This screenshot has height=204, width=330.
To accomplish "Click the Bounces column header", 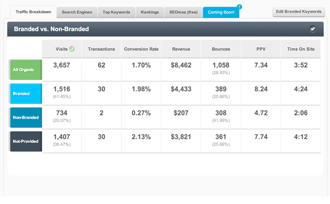I will click(221, 49).
